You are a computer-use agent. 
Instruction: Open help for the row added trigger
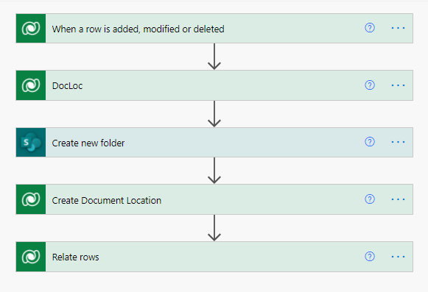point(370,28)
